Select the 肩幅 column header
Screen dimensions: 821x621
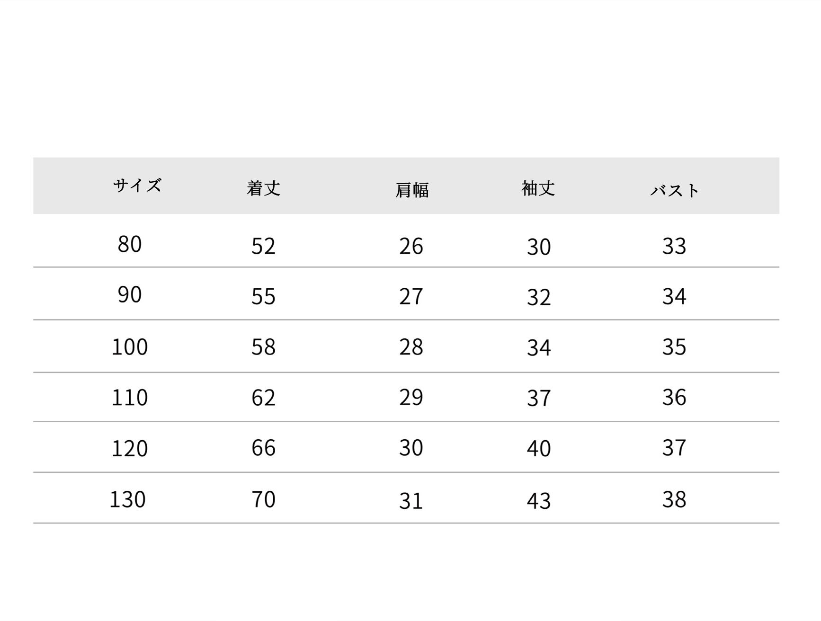412,190
